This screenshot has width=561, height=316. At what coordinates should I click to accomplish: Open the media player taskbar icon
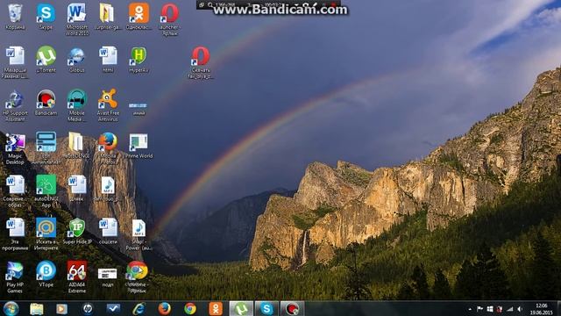click(x=61, y=308)
